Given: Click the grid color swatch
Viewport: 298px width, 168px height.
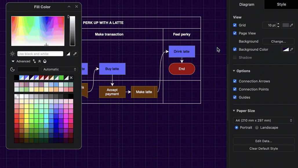Looking at the screenshot, I should pos(286,25).
